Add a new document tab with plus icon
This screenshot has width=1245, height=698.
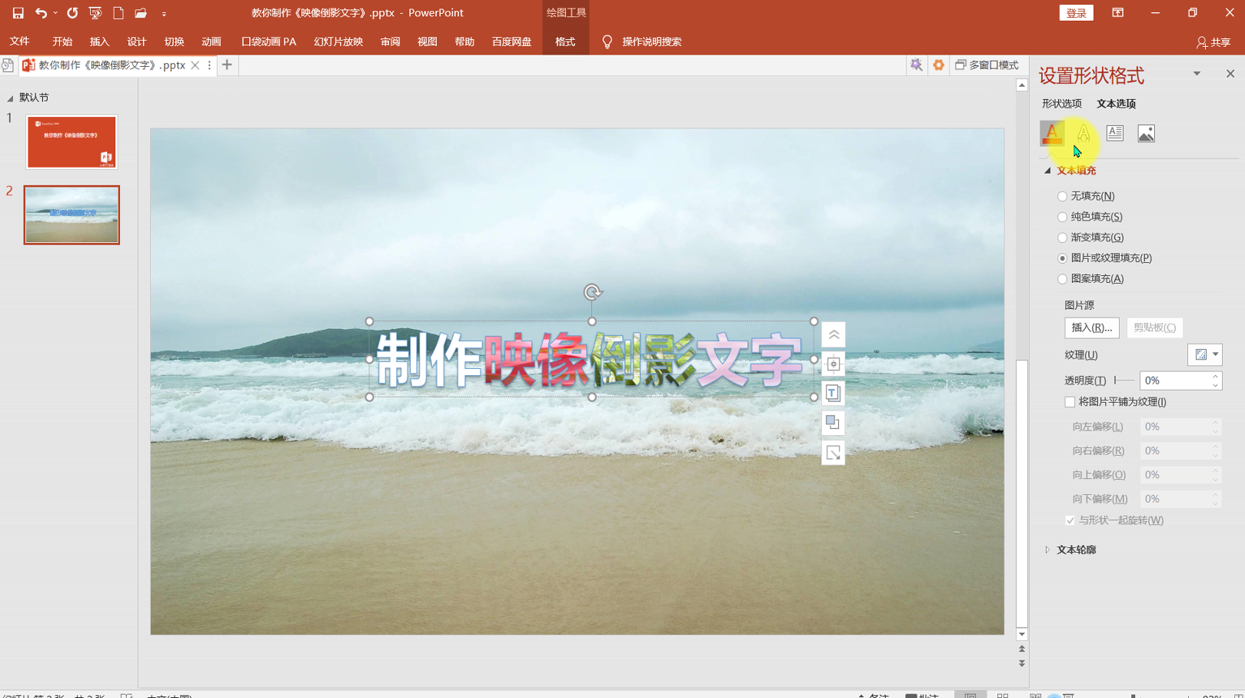pos(227,65)
